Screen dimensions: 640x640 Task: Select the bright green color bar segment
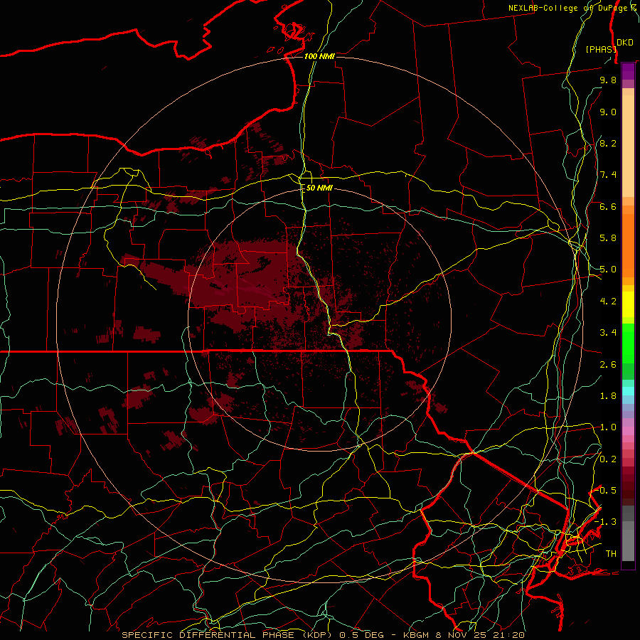[628, 343]
